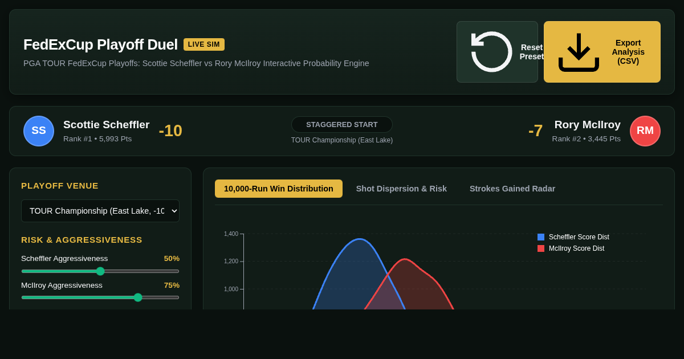Click the Reset Preset circular arrow icon
This screenshot has height=359, width=684.
click(x=491, y=52)
